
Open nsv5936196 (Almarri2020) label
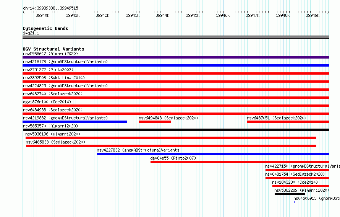click(x=53, y=134)
